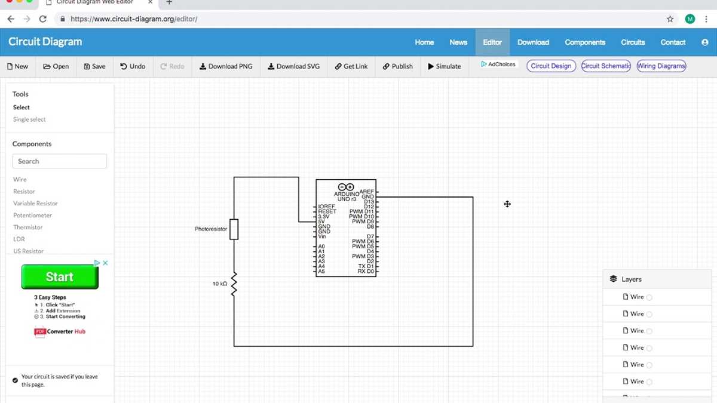Close the sidebar ad with X icon
717x403 pixels.
(x=105, y=263)
